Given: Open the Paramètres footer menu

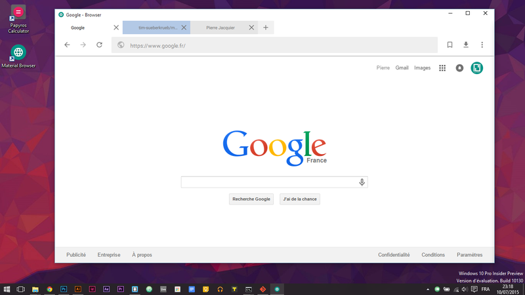Looking at the screenshot, I should (469, 255).
